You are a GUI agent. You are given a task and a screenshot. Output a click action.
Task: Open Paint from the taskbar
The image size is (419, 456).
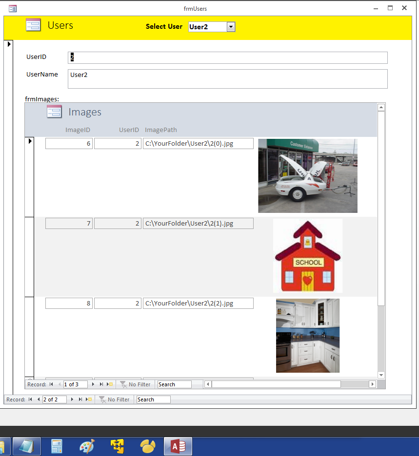click(87, 446)
